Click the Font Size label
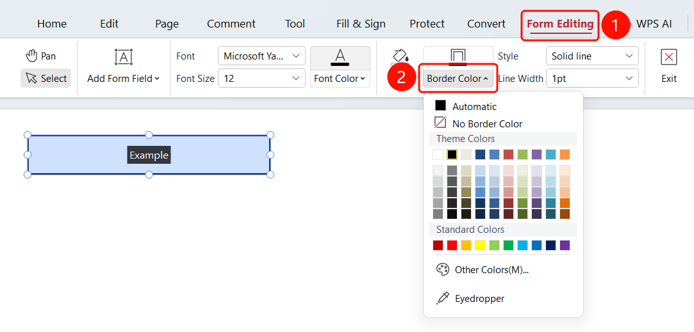This screenshot has width=694, height=332. point(195,79)
